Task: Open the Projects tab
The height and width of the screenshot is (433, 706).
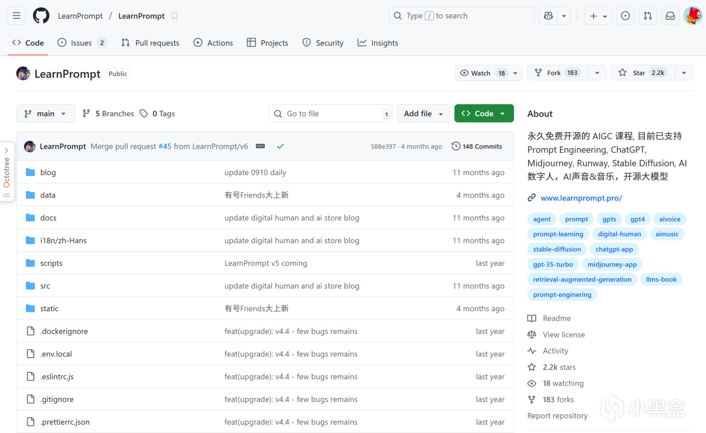Action: point(268,43)
